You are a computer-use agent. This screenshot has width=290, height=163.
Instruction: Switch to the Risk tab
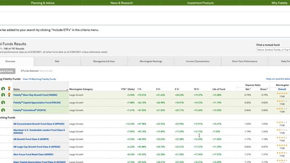click(x=57, y=62)
